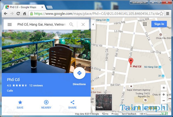The width and height of the screenshot is (173, 117).
Task: Click the NEARBY button
Action: (46, 104)
